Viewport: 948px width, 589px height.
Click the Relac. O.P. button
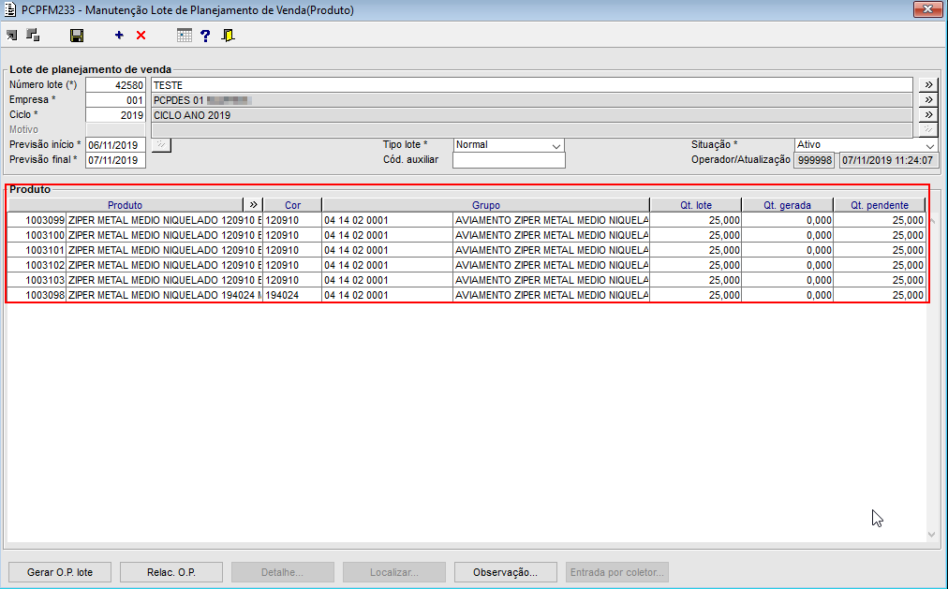(171, 572)
